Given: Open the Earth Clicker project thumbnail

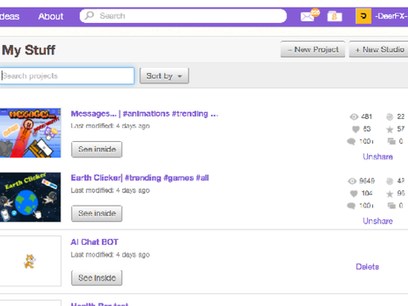Looking at the screenshot, I should click(x=31, y=197).
